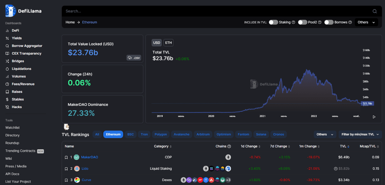Select the Avalanche chain tab

click(182, 134)
